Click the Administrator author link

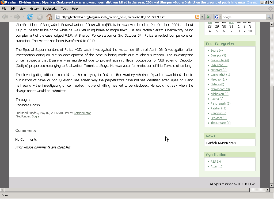coord(82,113)
